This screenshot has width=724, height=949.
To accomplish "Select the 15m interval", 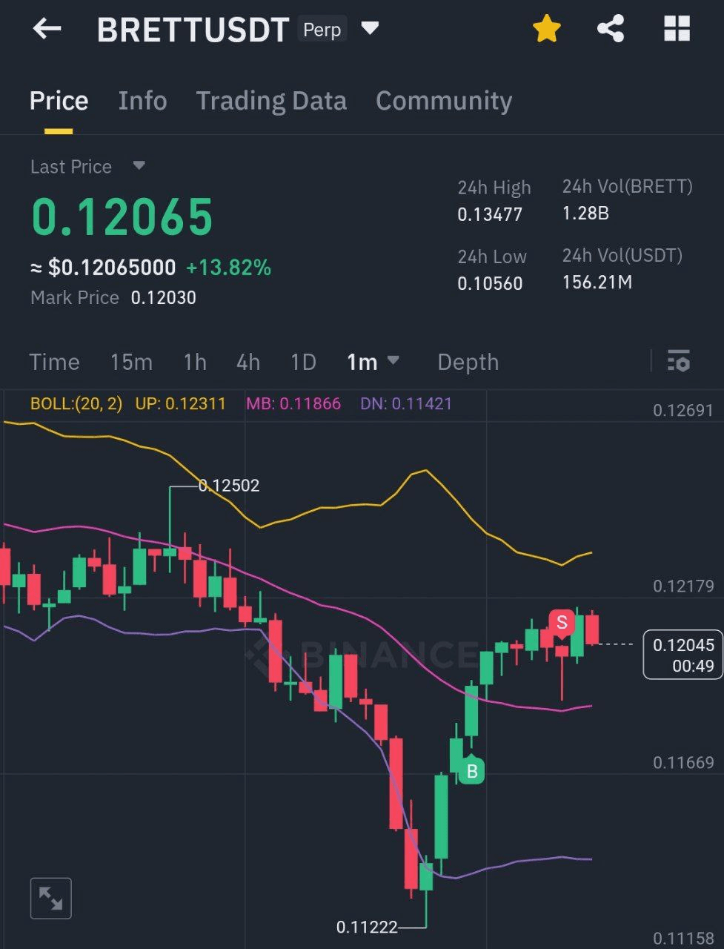I will point(131,362).
